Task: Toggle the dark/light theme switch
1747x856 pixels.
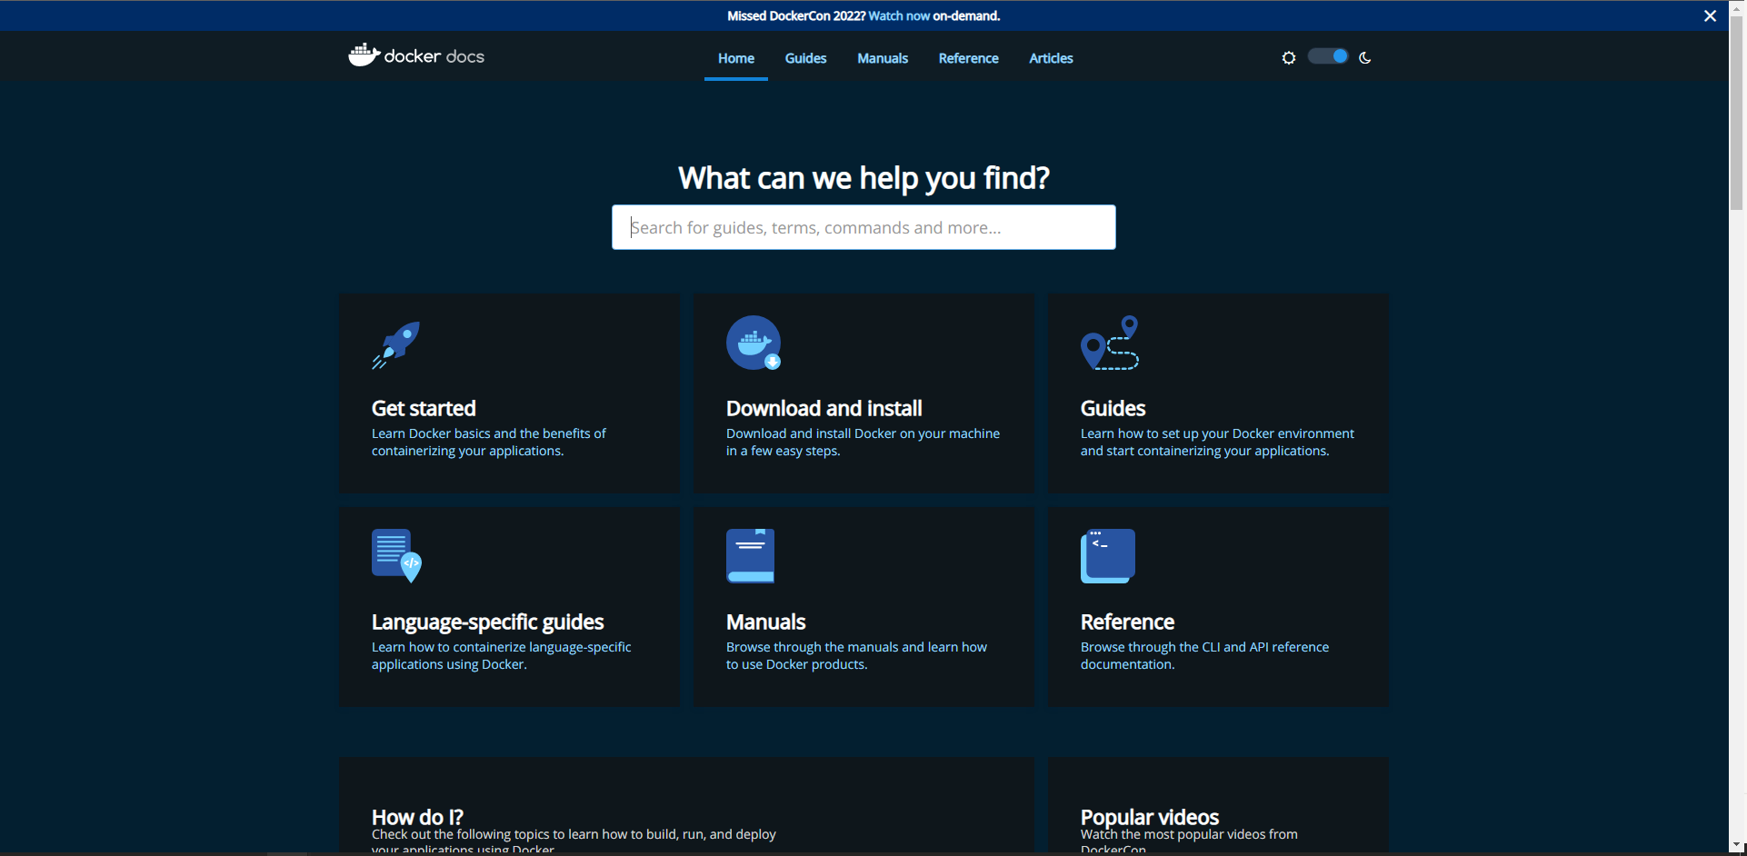Action: (1328, 56)
